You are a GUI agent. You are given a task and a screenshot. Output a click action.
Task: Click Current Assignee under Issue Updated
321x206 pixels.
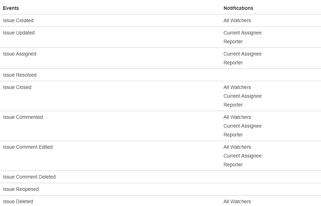pyautogui.click(x=243, y=33)
